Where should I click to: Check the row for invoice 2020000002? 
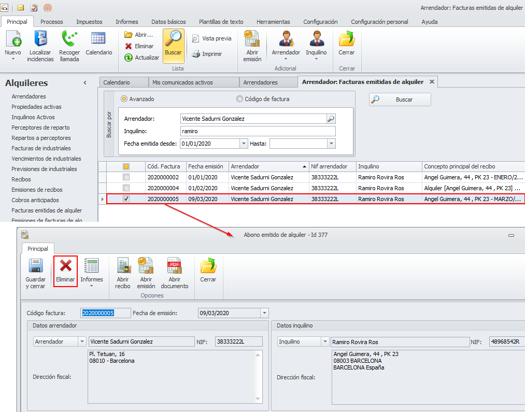[126, 177]
